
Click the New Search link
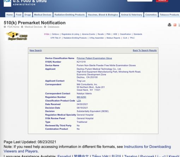[36, 51]
